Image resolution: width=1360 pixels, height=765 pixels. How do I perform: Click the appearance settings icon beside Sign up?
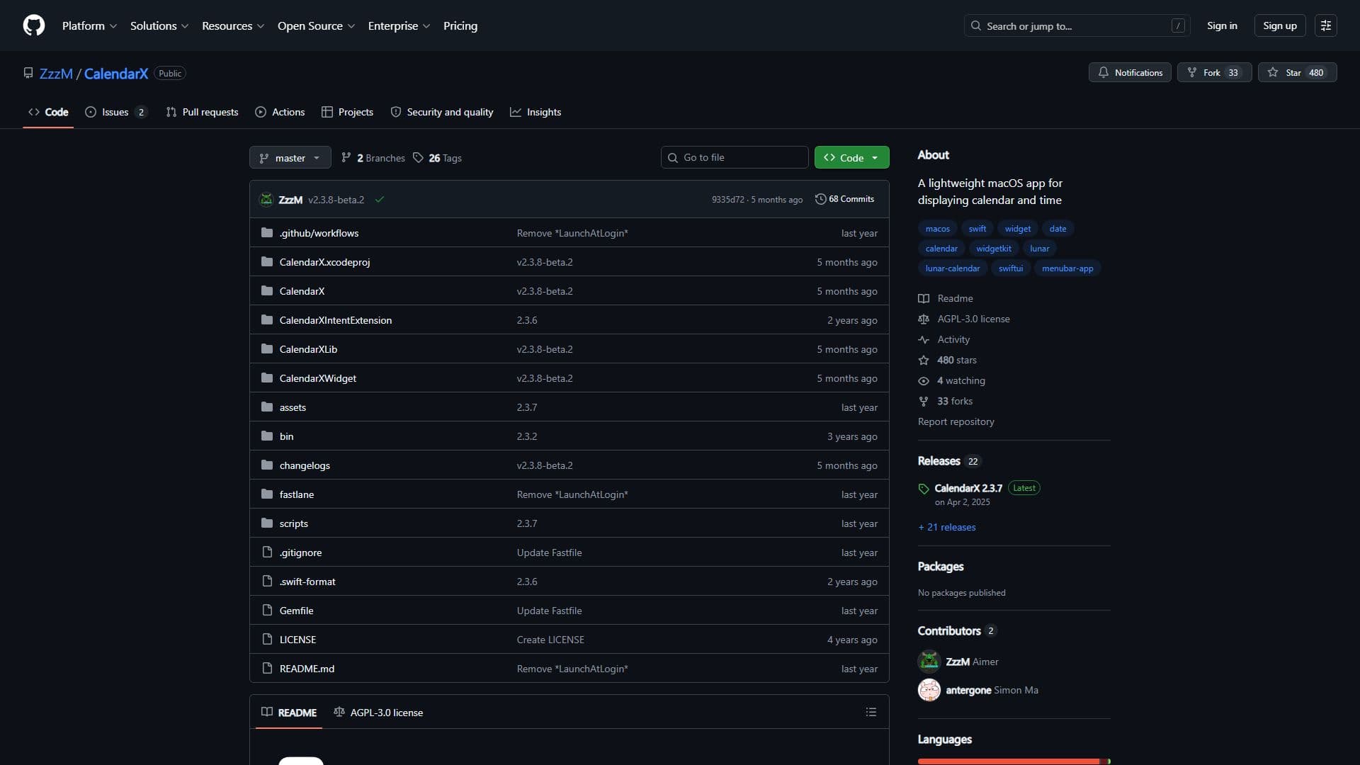point(1325,25)
